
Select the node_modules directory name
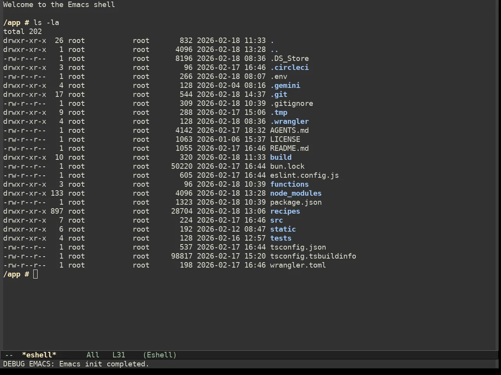[x=296, y=193]
